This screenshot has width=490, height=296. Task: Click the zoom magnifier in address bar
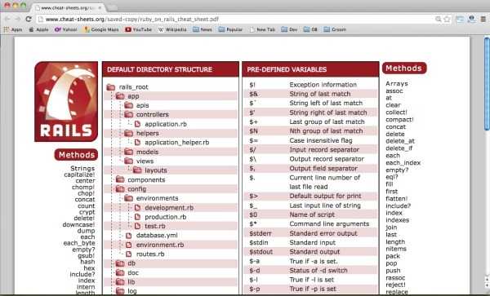(x=439, y=19)
